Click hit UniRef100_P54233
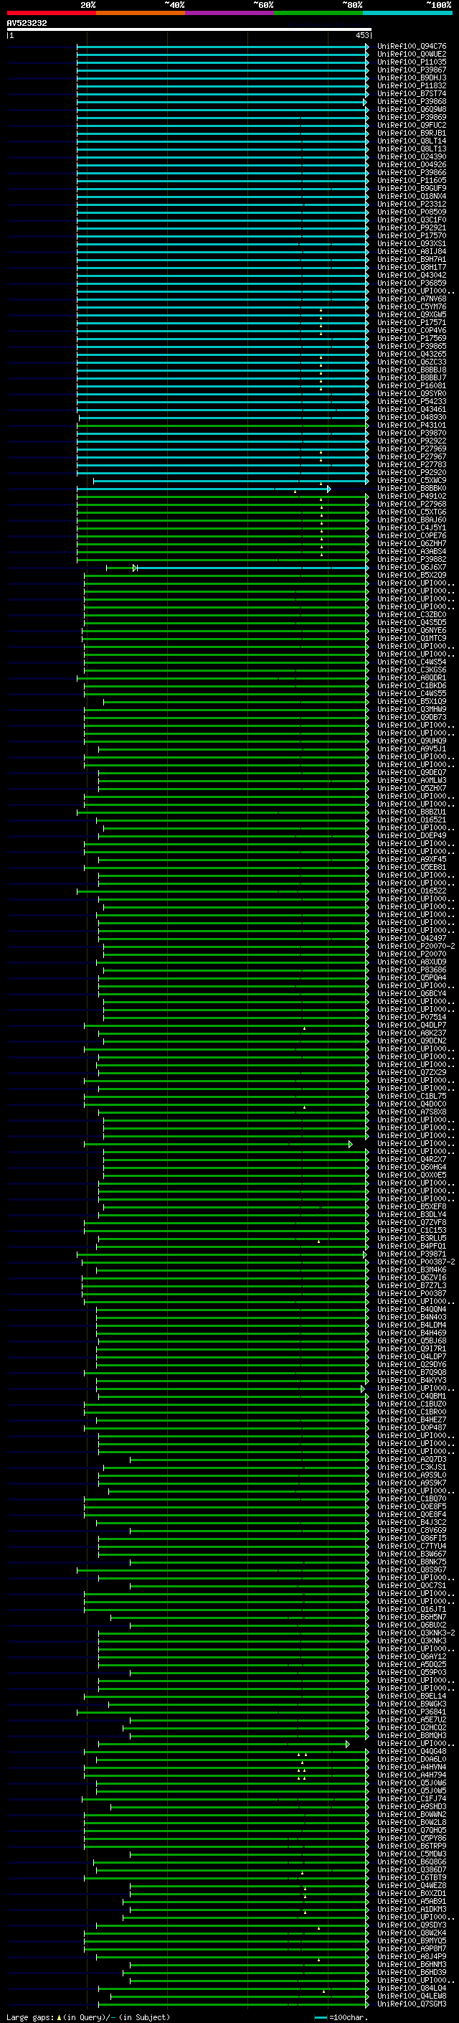Screen dimensions: 459x2023 pos(412,401)
